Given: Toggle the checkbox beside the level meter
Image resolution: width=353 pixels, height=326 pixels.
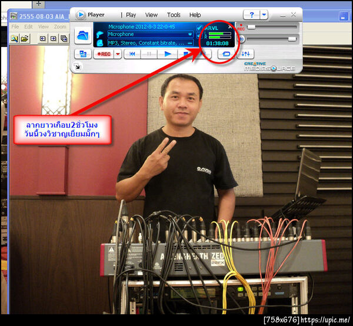Looking at the screenshot, I should tap(199, 35).
